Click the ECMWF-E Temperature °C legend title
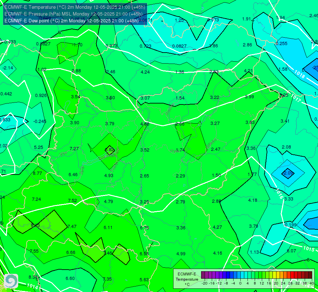This screenshot has height=292, width=318. pyautogui.click(x=187, y=279)
